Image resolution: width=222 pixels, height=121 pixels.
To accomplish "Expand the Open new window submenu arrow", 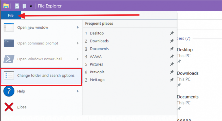I will pos(78,27).
